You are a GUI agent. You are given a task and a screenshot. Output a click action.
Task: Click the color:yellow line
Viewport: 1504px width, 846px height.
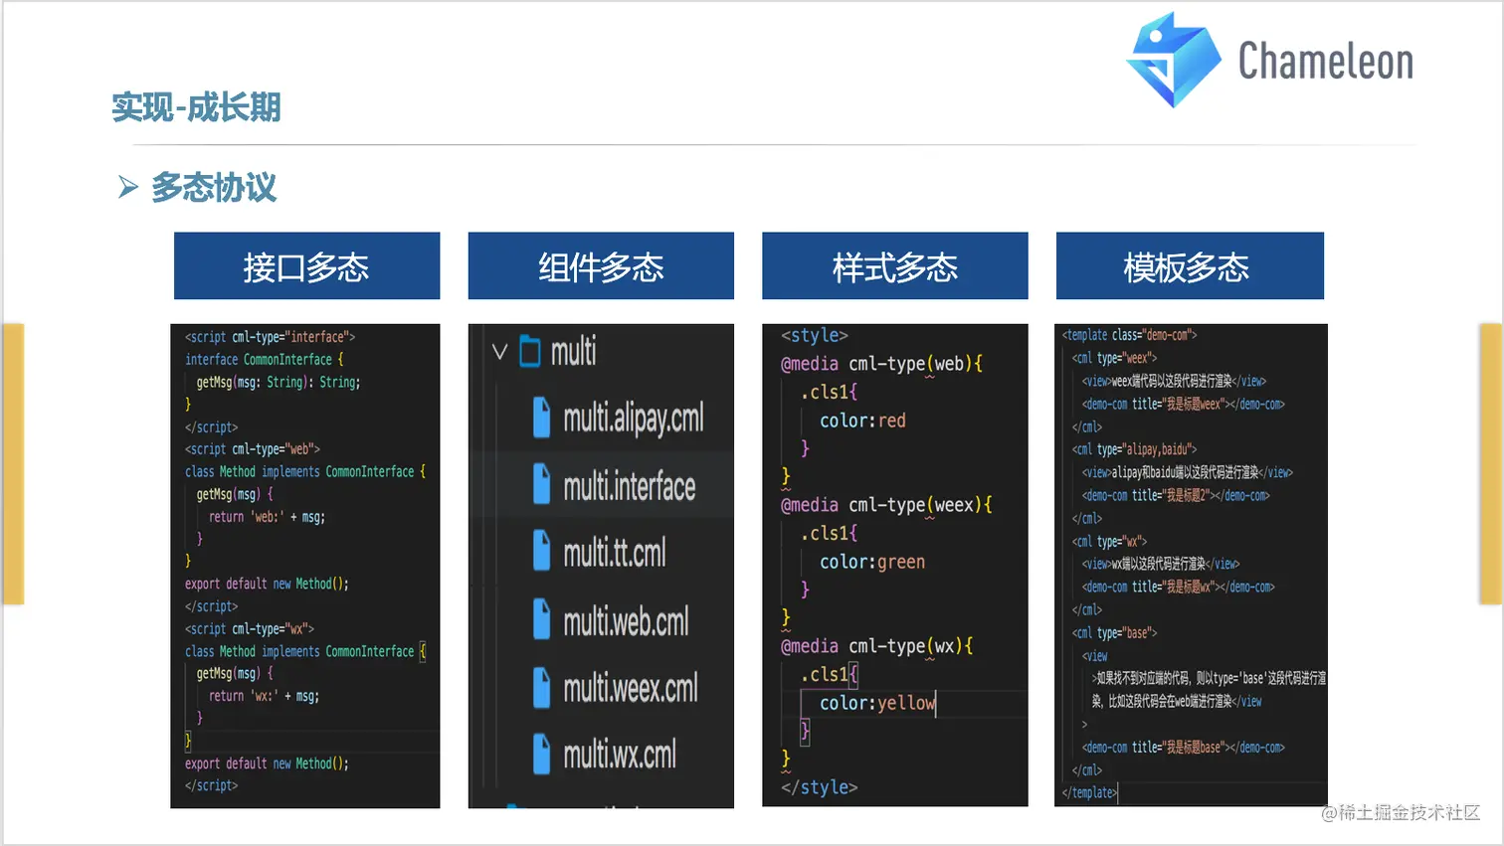pyautogui.click(x=877, y=703)
